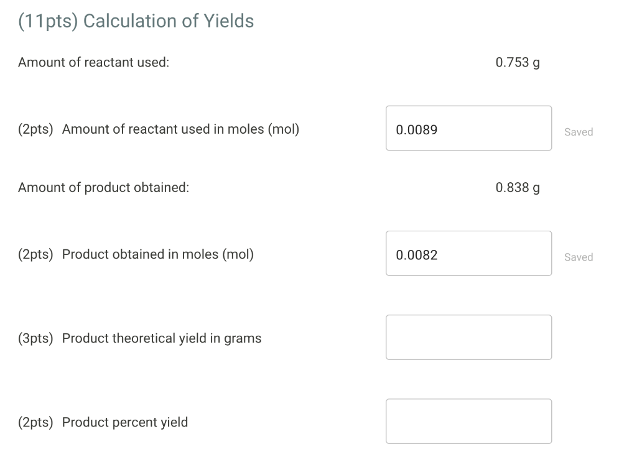This screenshot has width=637, height=457.
Task: Click the reactant moles input showing 0.0089
Action: 468,128
